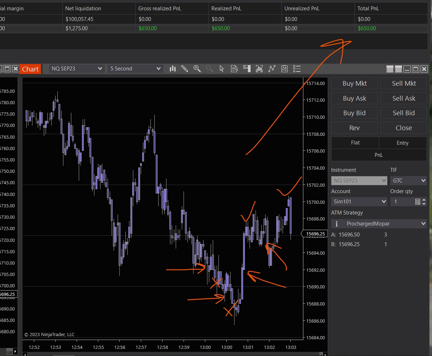Image resolution: width=432 pixels, height=356 pixels.
Task: Select the cursor pointer tool
Action: click(x=222, y=69)
